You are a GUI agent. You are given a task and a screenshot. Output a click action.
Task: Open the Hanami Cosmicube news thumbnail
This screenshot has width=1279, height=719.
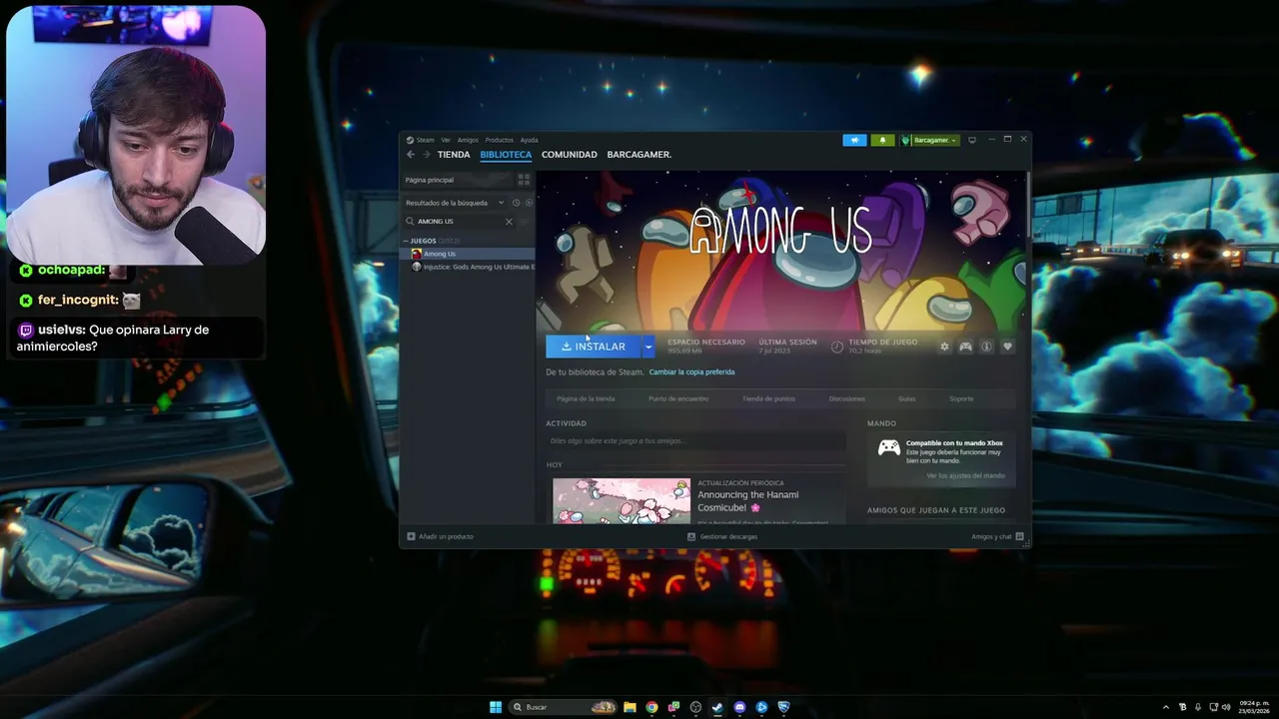(622, 500)
